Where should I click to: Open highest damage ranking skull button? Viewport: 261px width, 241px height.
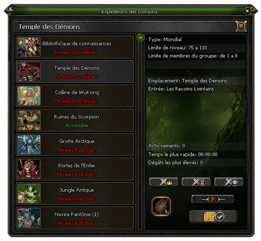pyautogui.click(x=229, y=183)
